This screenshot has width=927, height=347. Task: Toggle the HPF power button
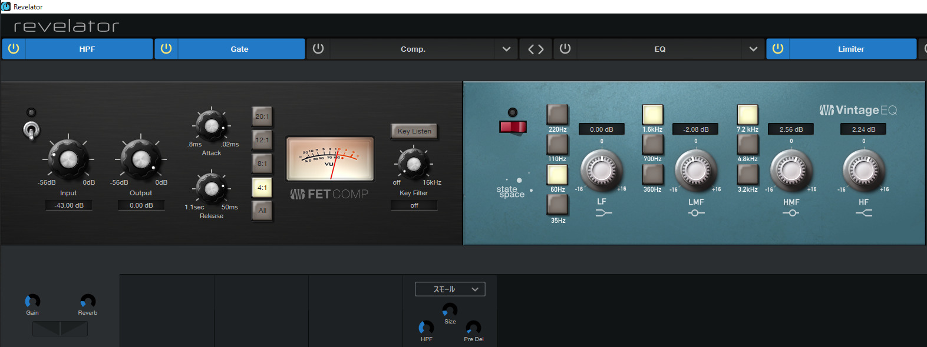(x=14, y=49)
